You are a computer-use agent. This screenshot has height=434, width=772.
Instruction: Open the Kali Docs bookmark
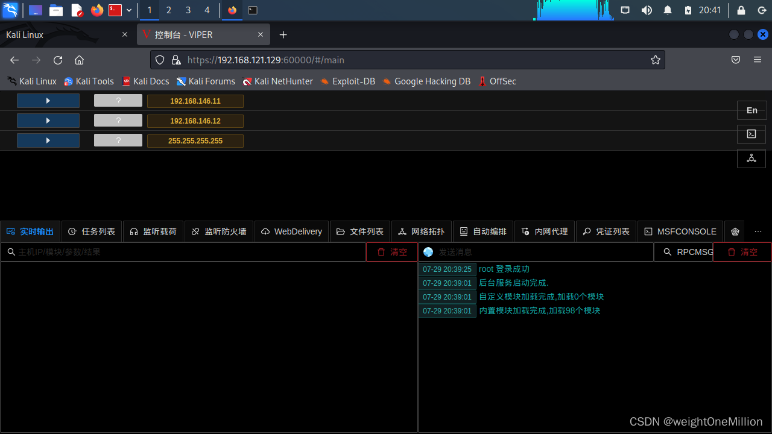(x=145, y=81)
